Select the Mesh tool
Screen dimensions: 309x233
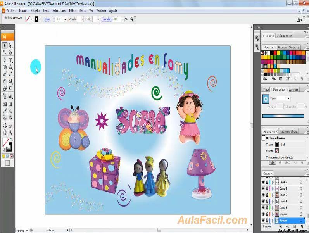(x=5, y=104)
